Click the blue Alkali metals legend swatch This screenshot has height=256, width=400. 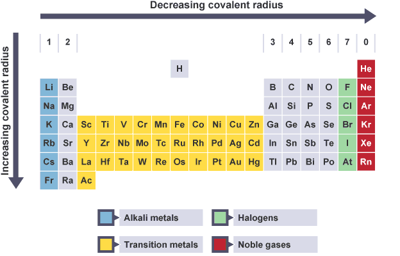(x=107, y=218)
